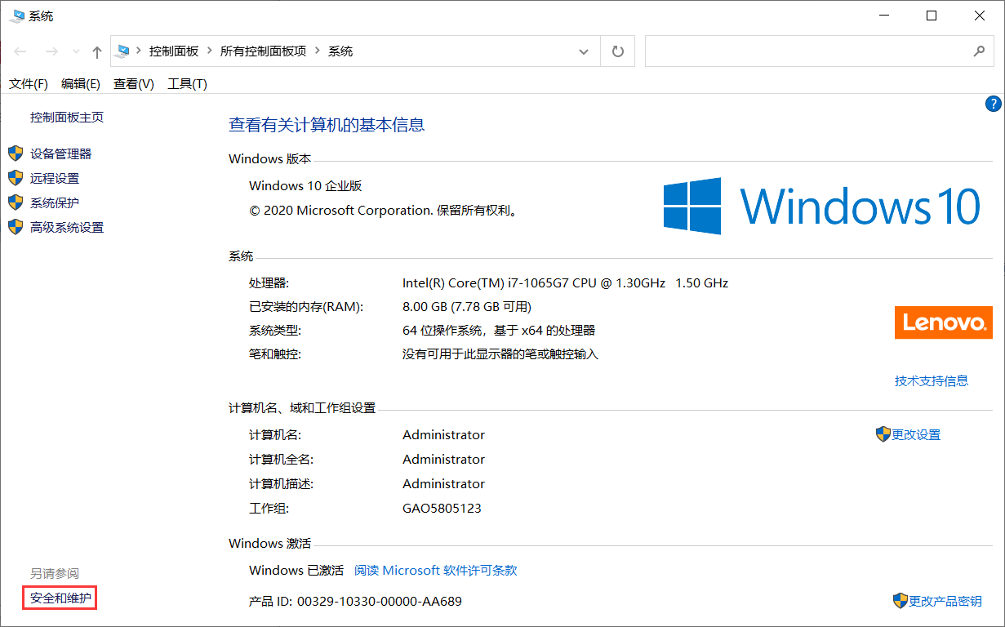The height and width of the screenshot is (627, 1005).
Task: Click the magnifier search icon
Action: click(979, 51)
